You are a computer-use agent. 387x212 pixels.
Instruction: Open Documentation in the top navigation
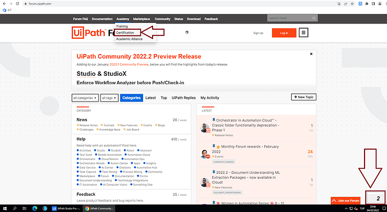click(x=102, y=19)
